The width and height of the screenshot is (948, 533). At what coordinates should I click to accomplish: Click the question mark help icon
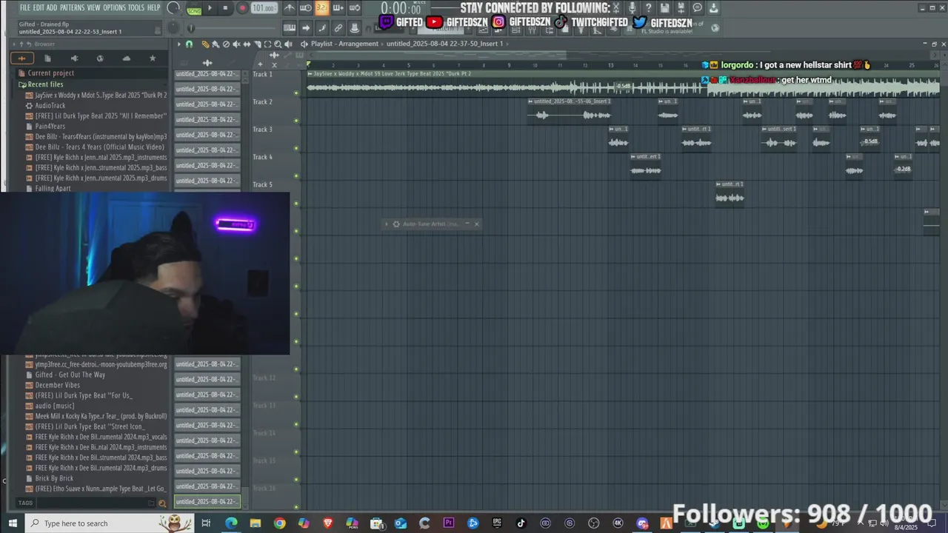[649, 7]
